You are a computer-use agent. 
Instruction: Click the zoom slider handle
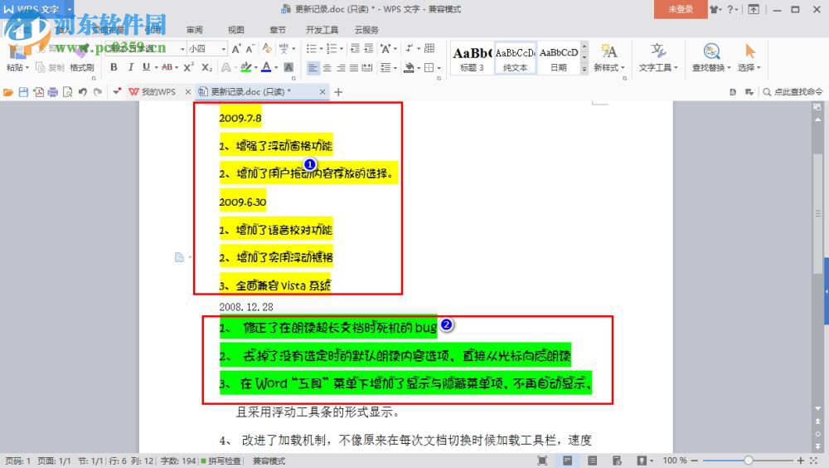(x=748, y=461)
